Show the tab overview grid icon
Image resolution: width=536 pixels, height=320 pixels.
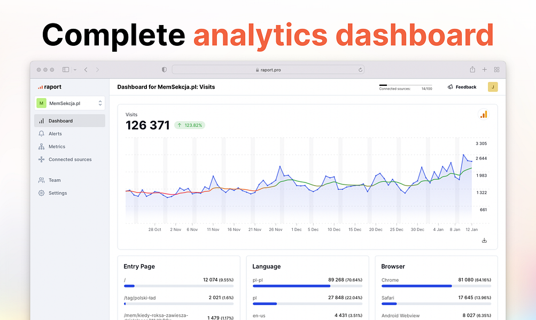coord(496,69)
